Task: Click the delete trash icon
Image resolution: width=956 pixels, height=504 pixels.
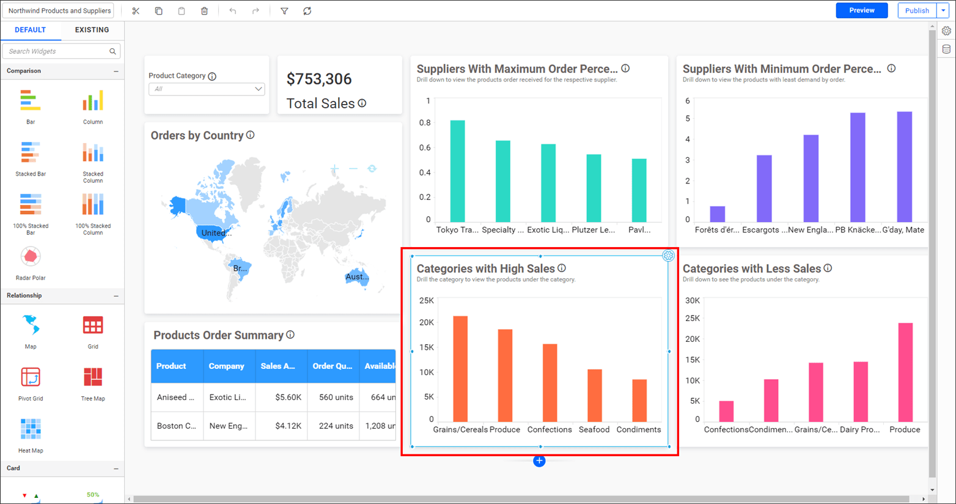Action: coord(204,11)
